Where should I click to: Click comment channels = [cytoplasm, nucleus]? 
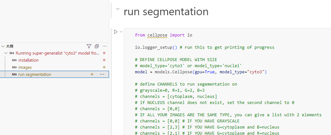[x=176, y=97]
